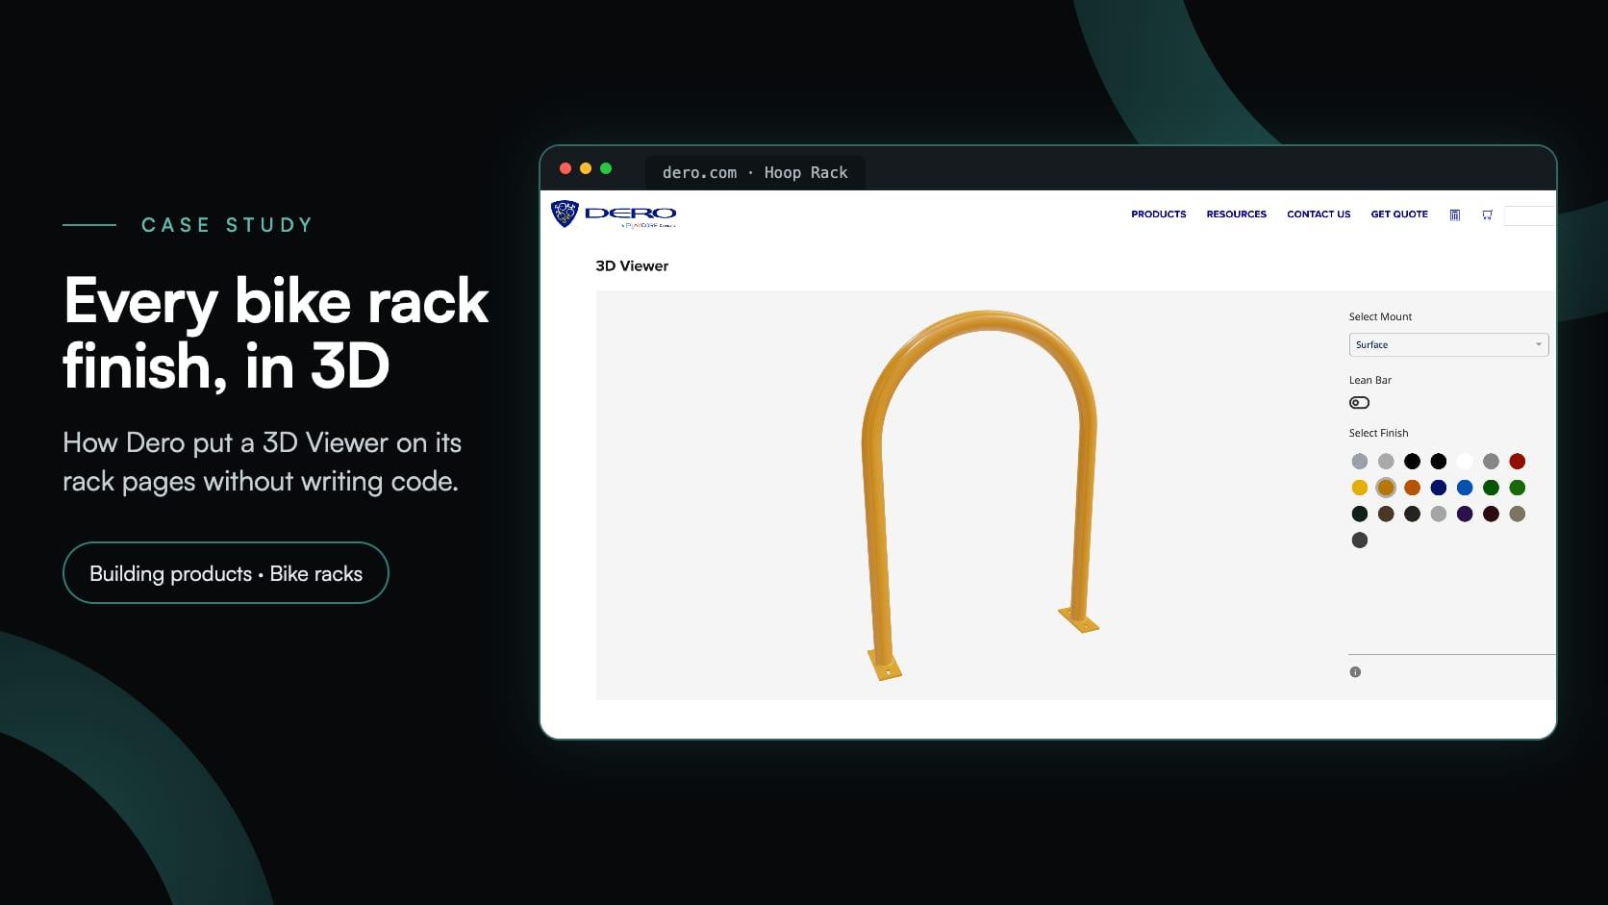
Task: Toggle the Lean Bar switch
Action: 1359,403
